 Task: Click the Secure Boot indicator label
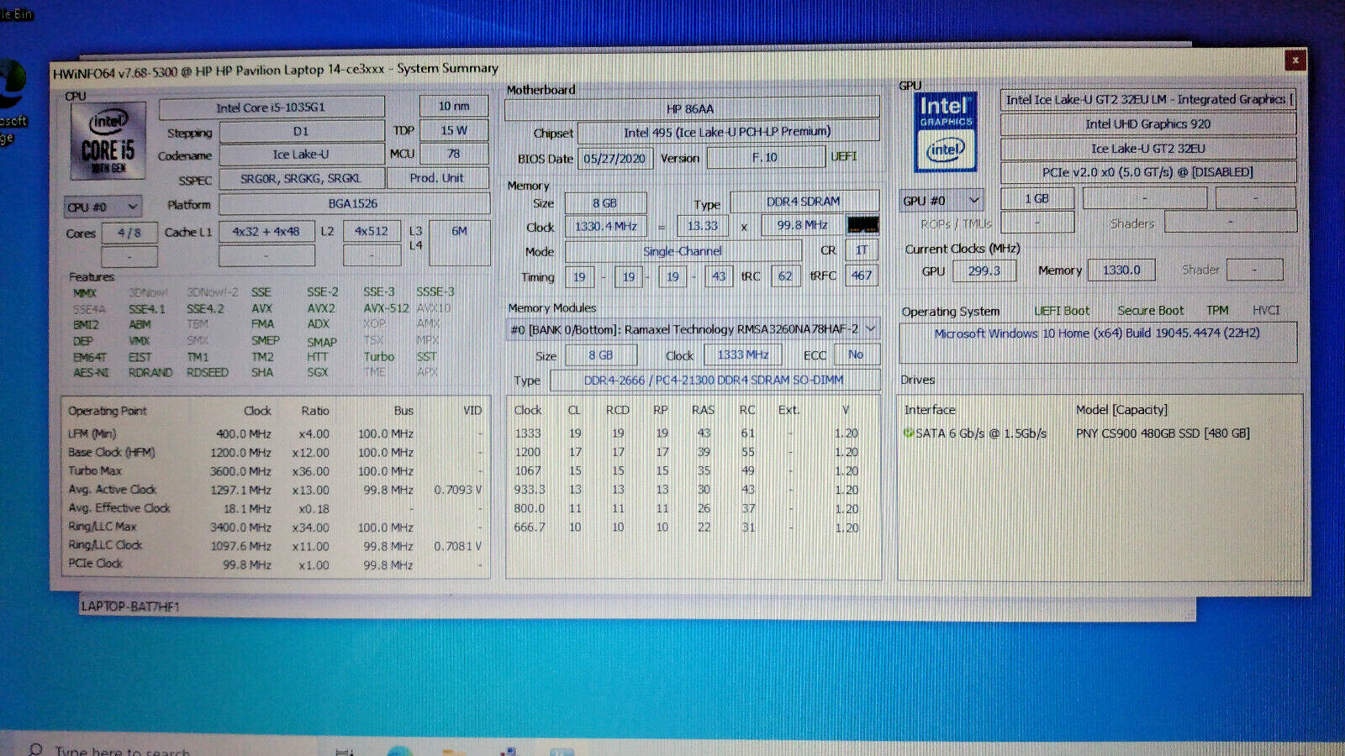pos(1150,311)
